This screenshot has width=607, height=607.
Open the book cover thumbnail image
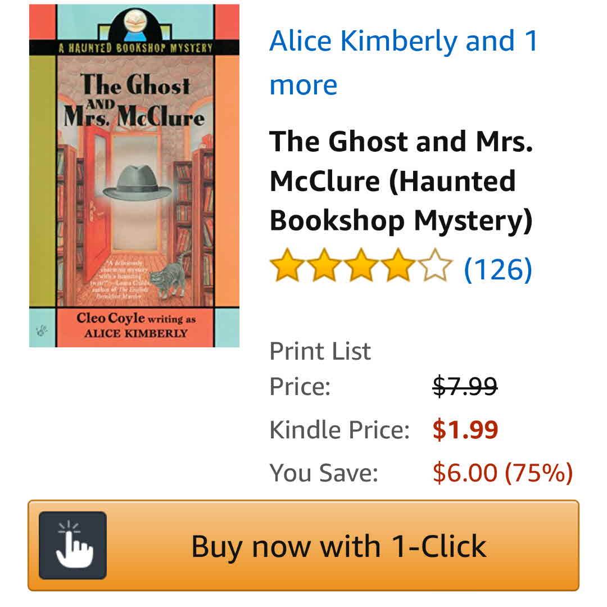click(134, 176)
